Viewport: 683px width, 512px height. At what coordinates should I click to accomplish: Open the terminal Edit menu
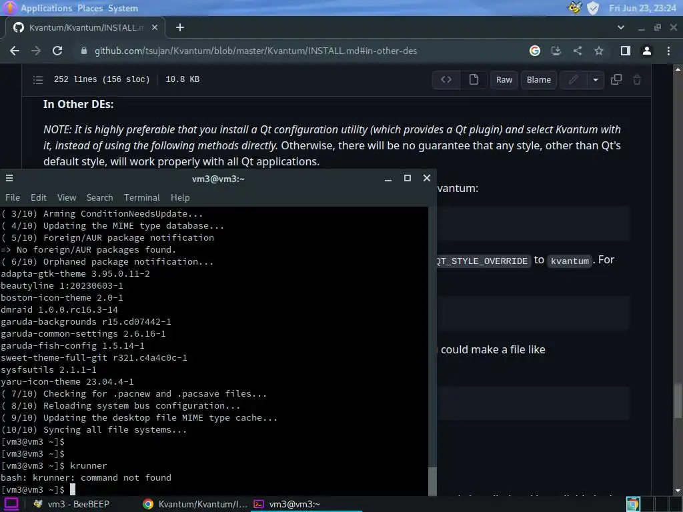[38, 197]
